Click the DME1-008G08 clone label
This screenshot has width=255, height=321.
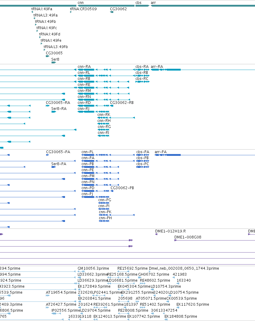(x=188, y=237)
